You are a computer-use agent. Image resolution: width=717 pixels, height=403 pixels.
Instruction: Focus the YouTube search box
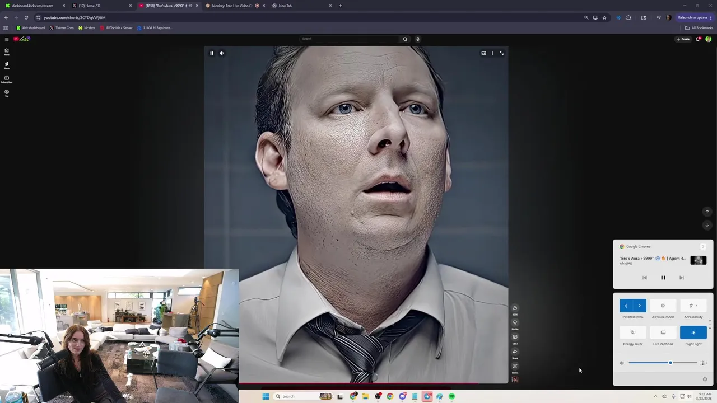tap(350, 39)
